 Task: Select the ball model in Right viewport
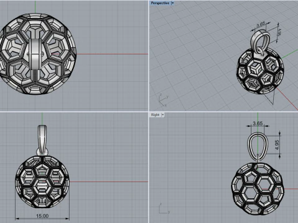[258, 188]
